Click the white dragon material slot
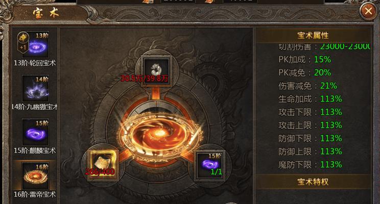Image resolution: width=380 pixels, height=204 pixels. click(x=157, y=71)
